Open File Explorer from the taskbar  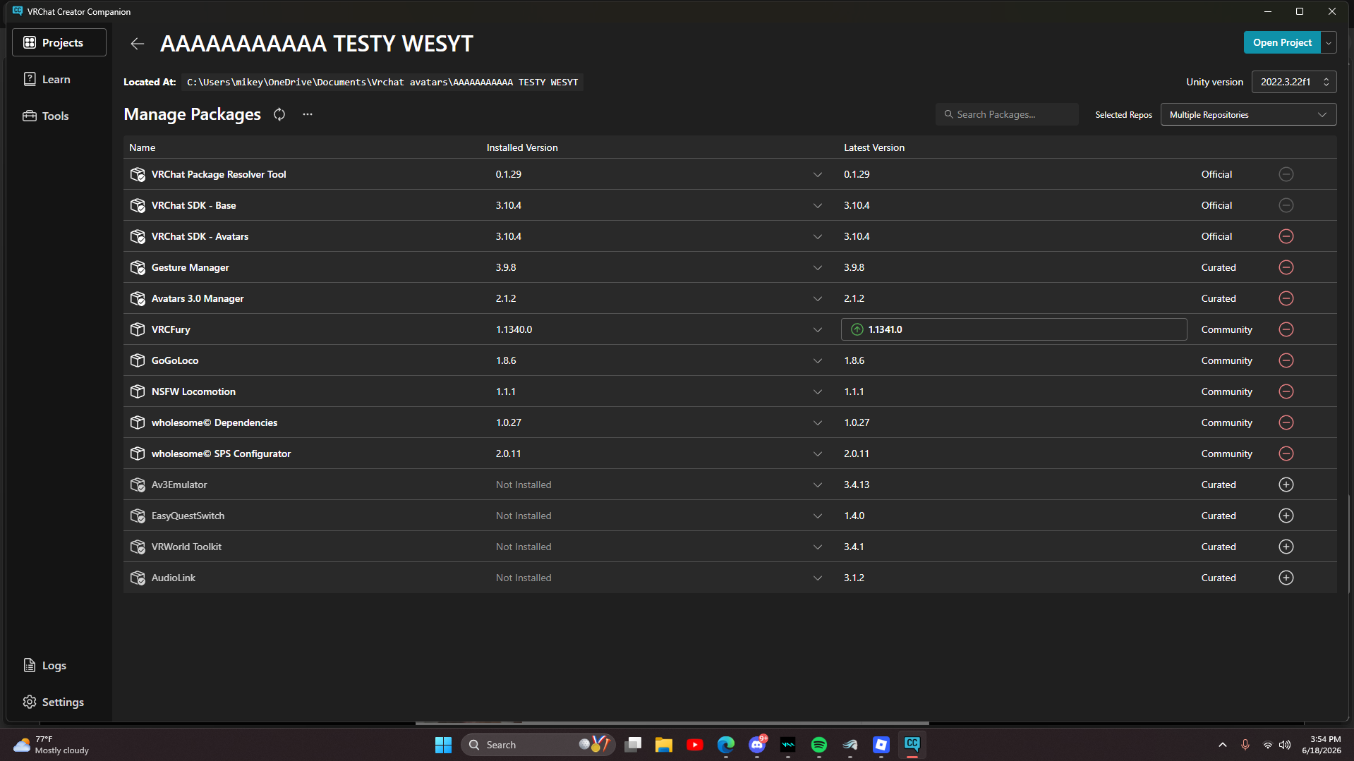point(664,745)
